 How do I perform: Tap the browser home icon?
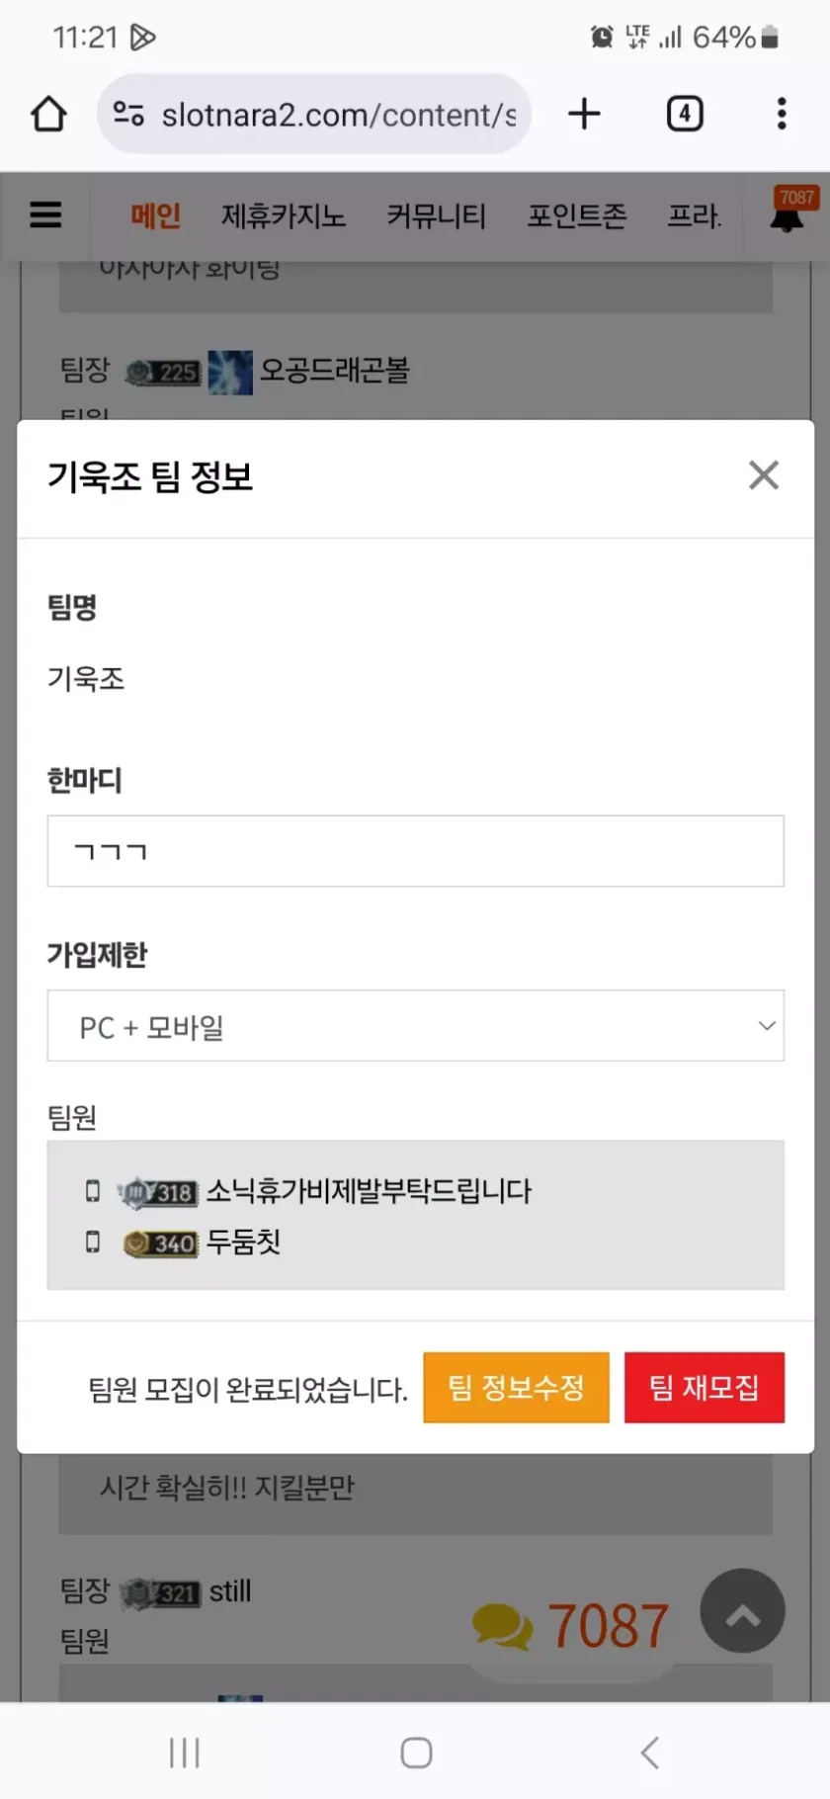48,114
